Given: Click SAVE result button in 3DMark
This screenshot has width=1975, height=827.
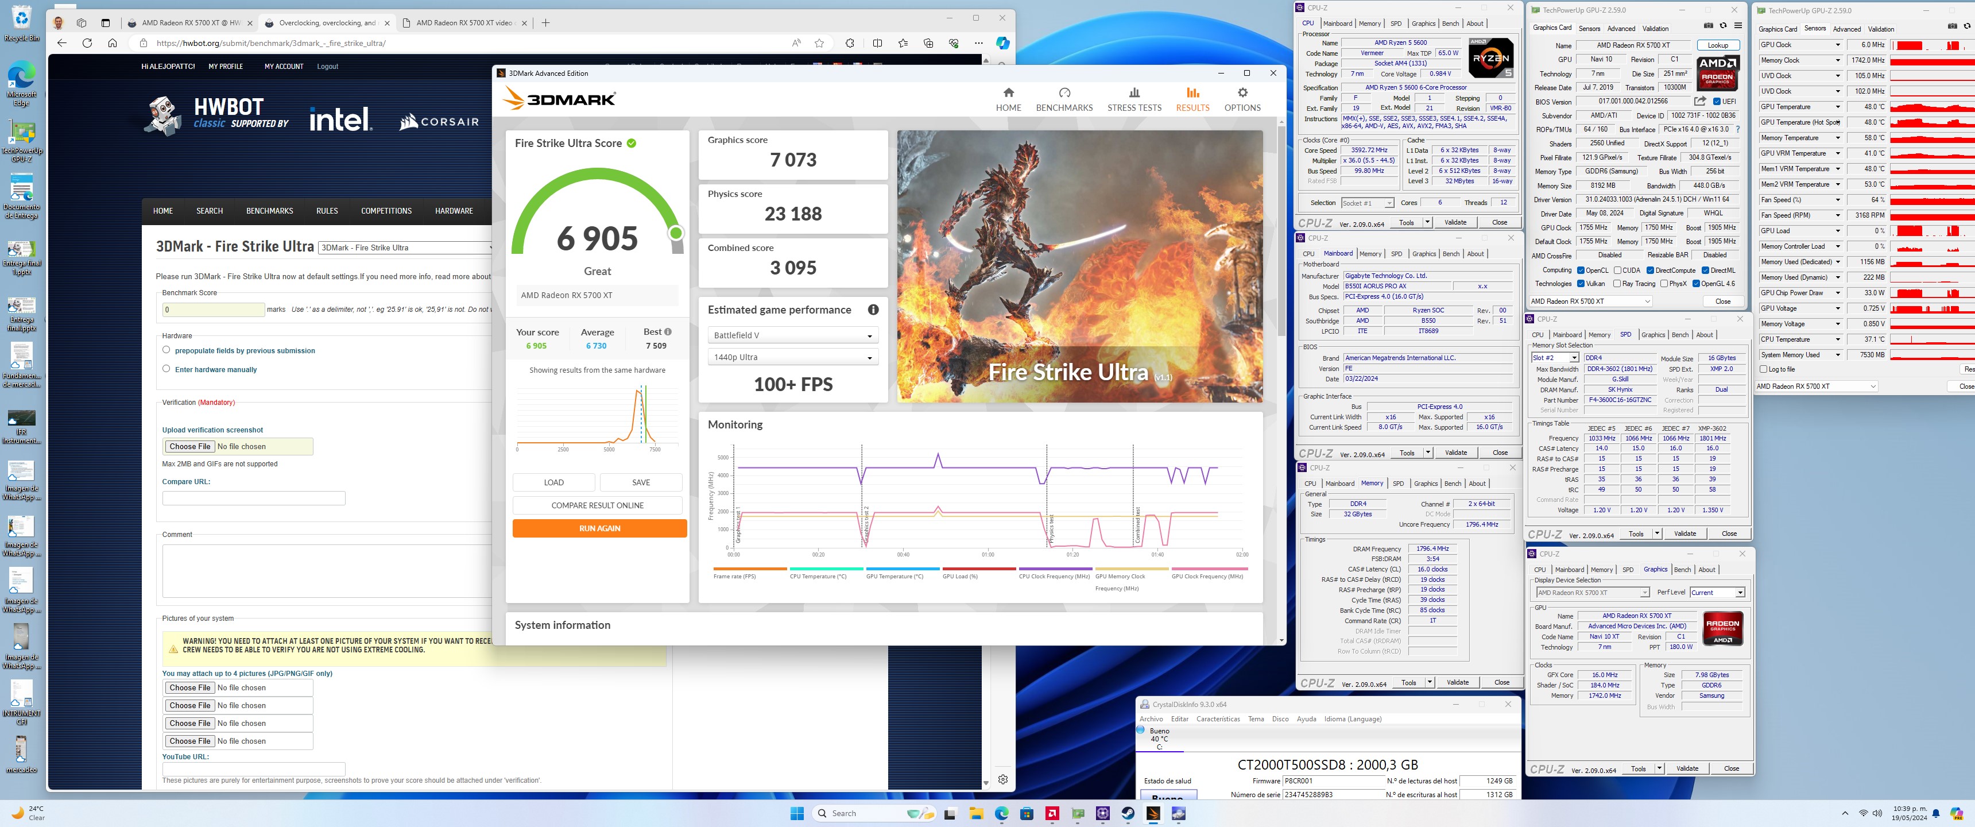Looking at the screenshot, I should point(641,482).
